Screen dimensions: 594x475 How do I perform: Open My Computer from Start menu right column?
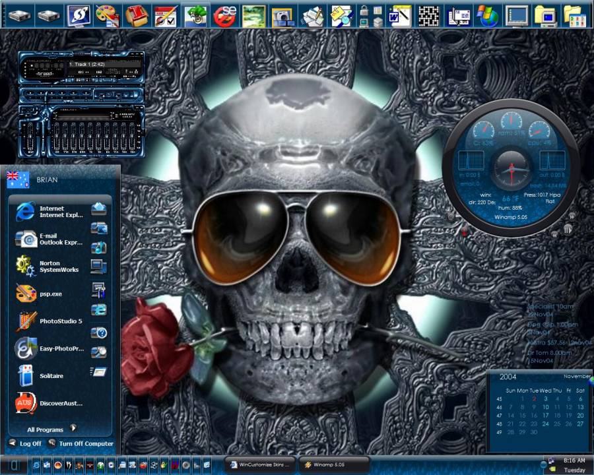98,267
